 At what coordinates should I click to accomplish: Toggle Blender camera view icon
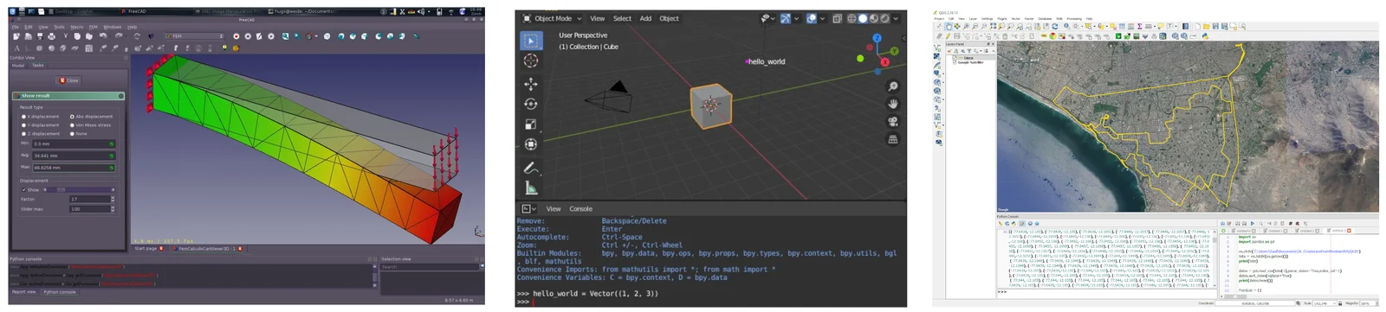coord(893,122)
